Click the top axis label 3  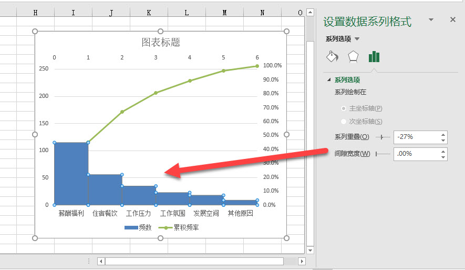(x=156, y=57)
